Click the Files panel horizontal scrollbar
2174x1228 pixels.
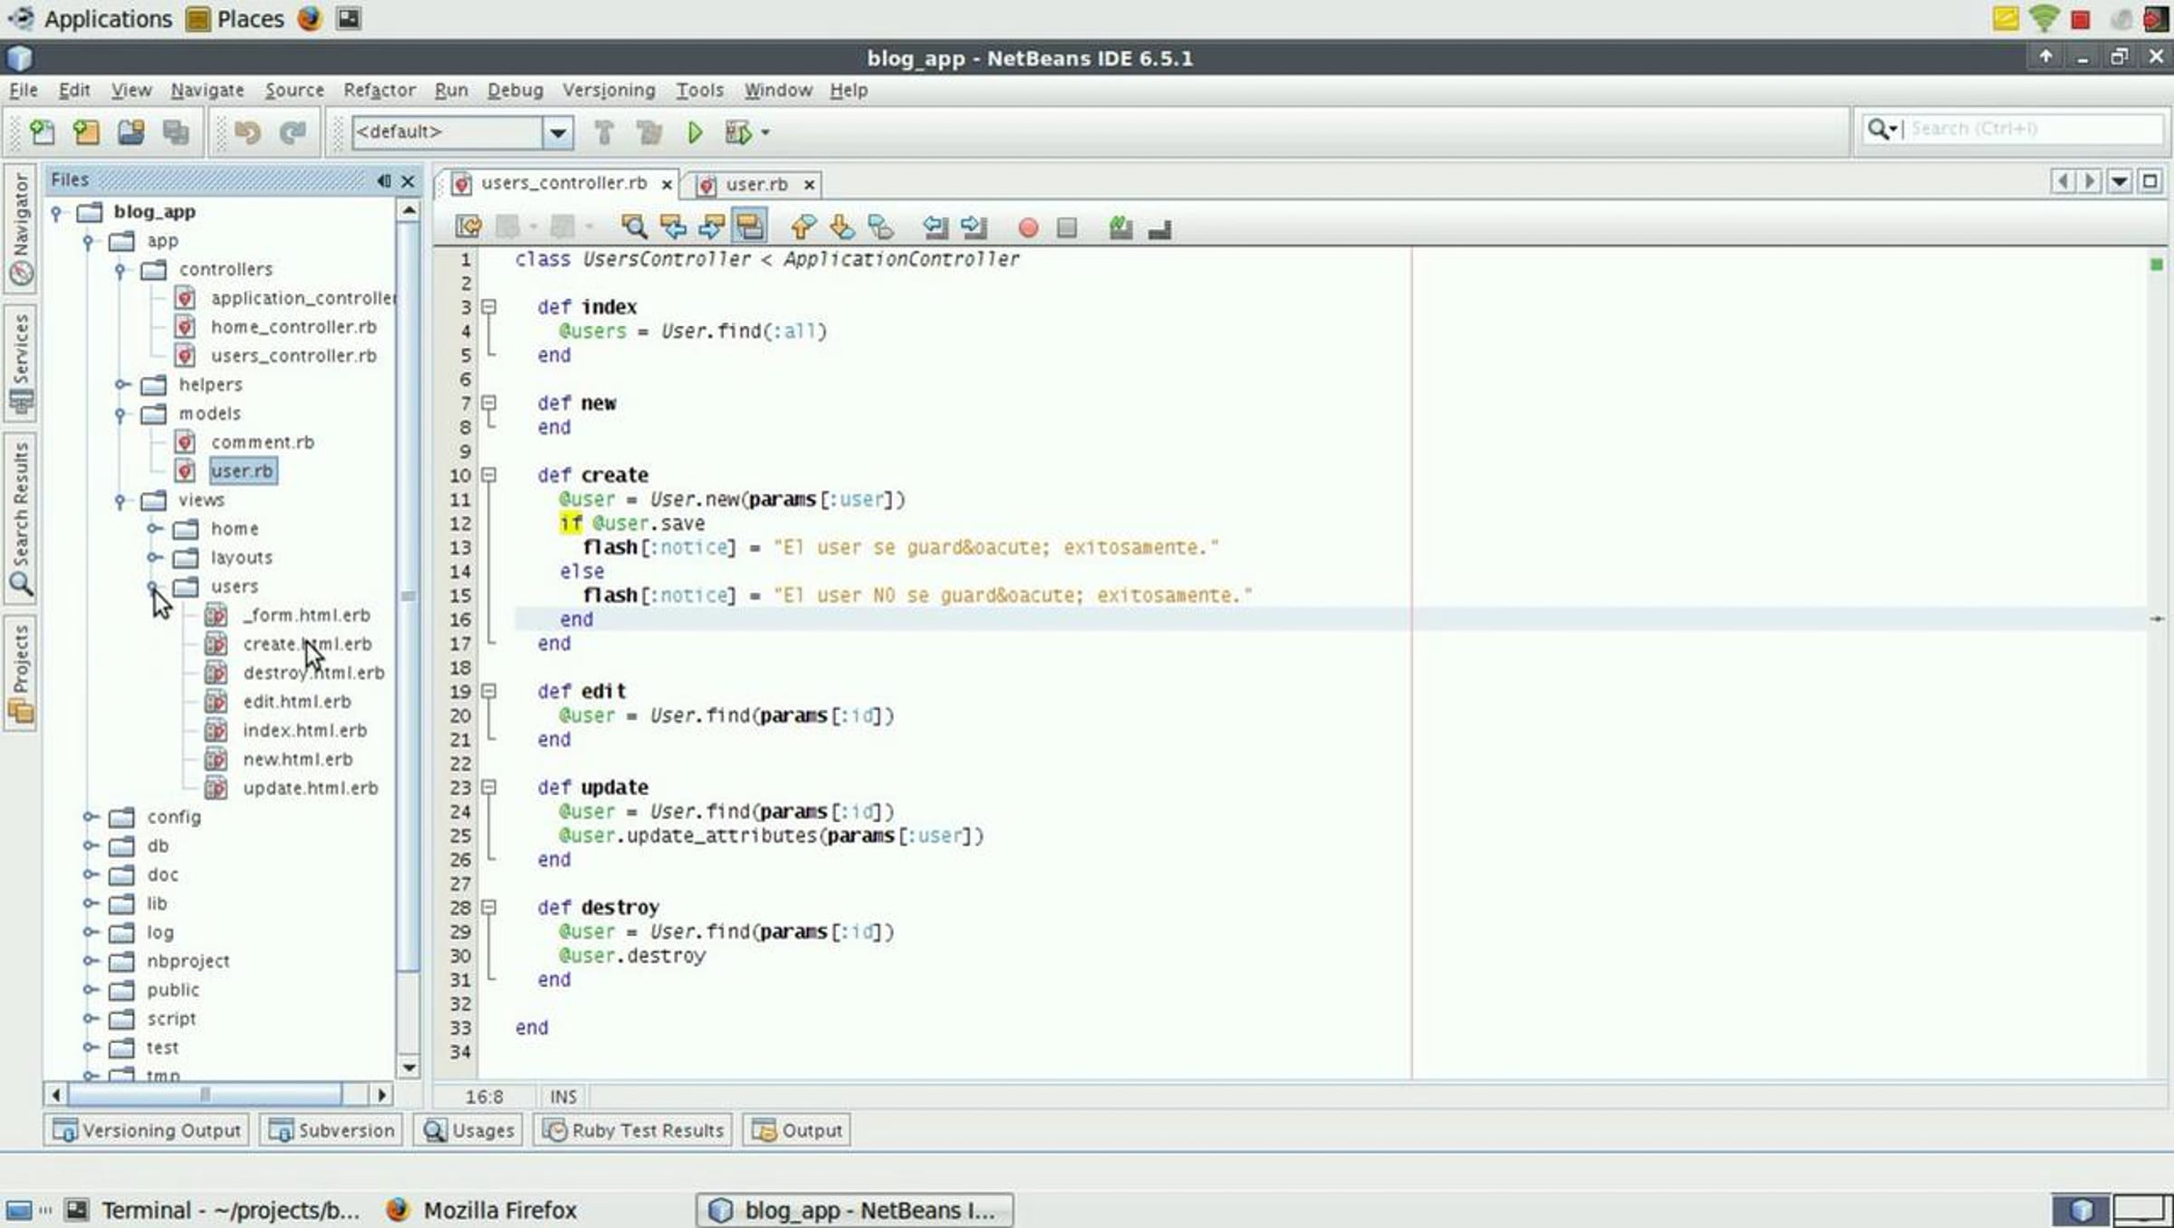[x=207, y=1095]
